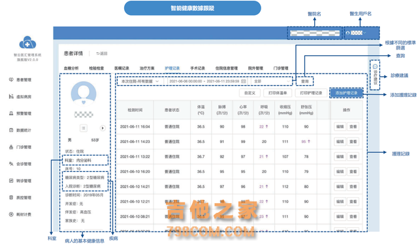Click 科室: 内分泌科 in patient info
418x244 pixels.
(x=78, y=160)
